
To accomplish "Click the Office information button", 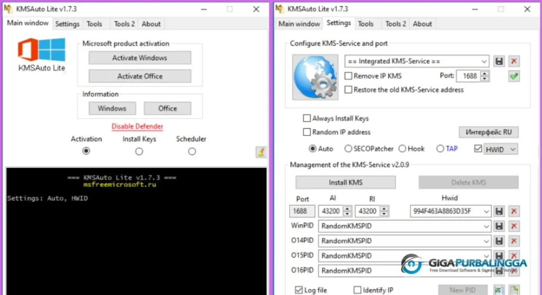I will 167,108.
